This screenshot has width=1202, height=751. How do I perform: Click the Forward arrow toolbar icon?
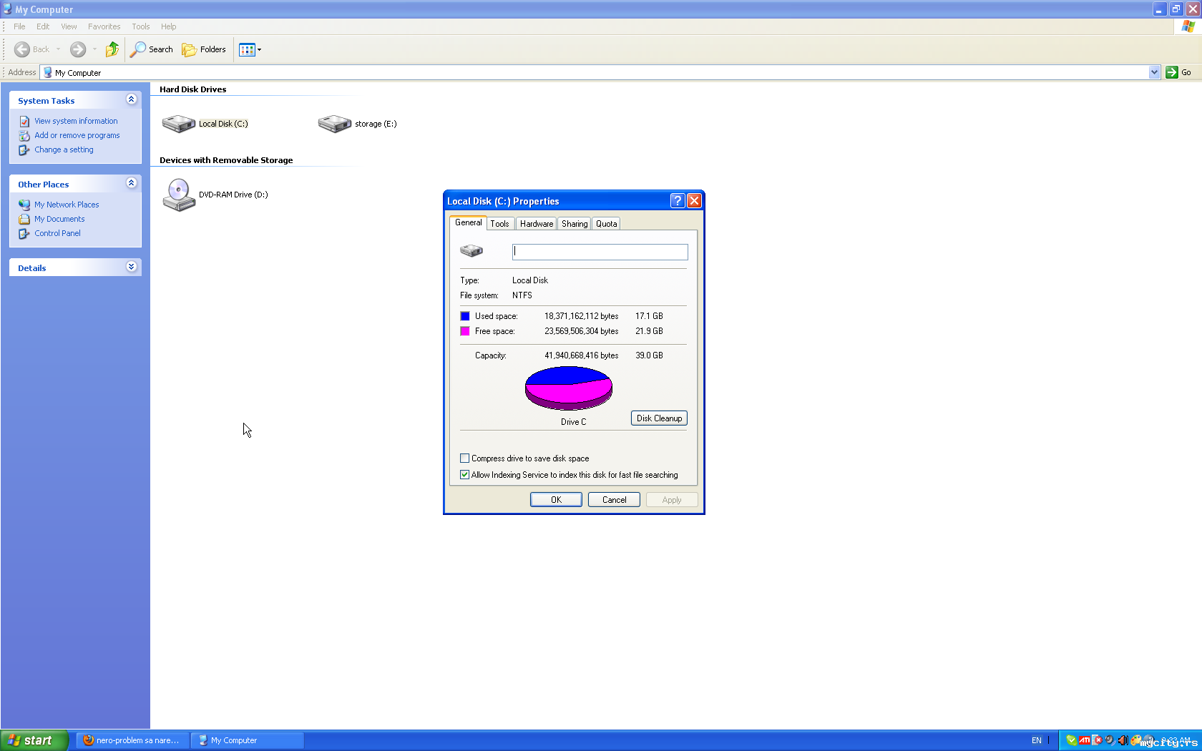pyautogui.click(x=78, y=49)
